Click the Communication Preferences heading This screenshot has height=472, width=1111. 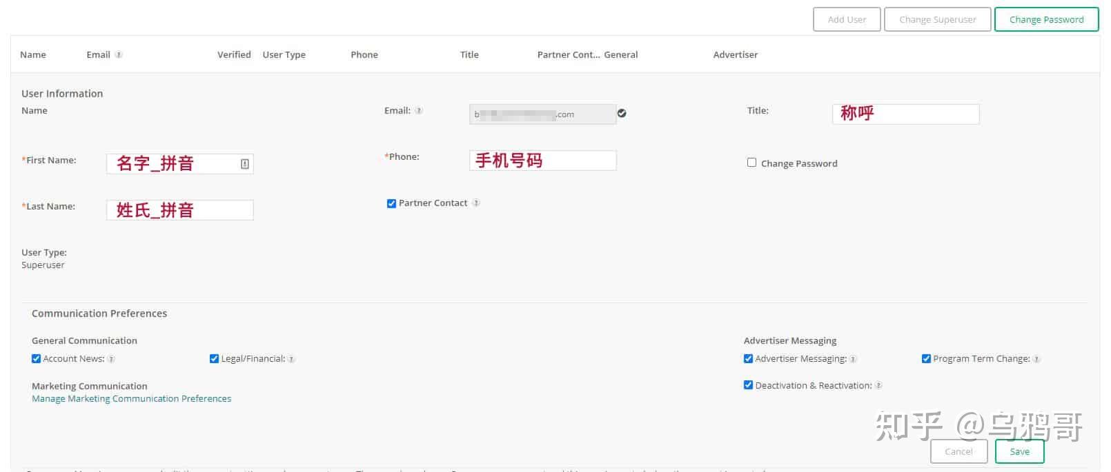pyautogui.click(x=99, y=314)
